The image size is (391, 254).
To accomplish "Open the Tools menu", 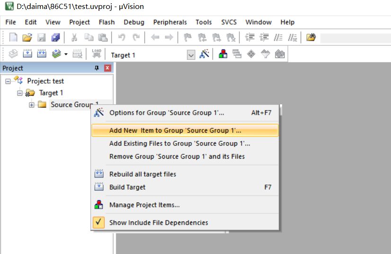I will click(x=204, y=22).
